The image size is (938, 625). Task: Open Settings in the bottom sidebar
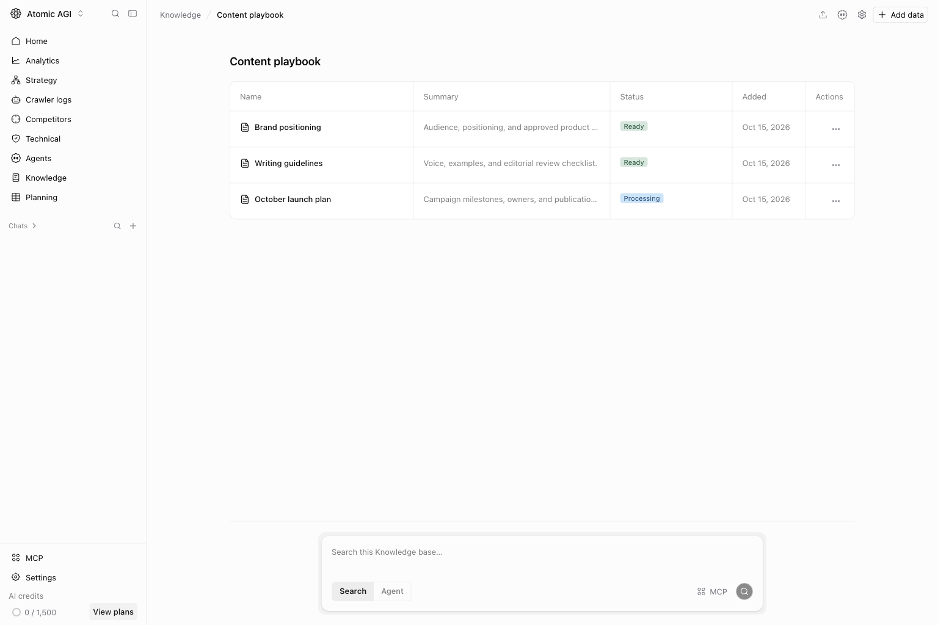click(73, 577)
